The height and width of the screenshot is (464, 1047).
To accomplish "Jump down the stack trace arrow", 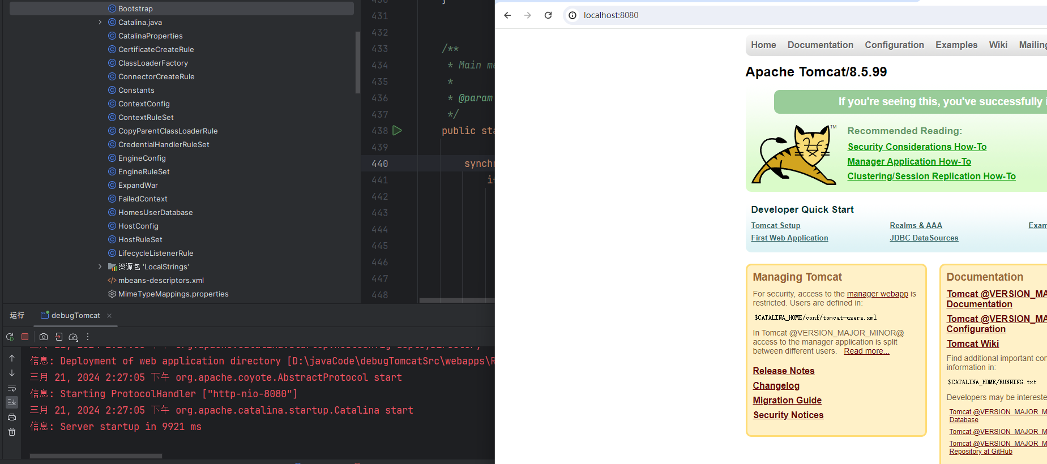I will tap(12, 373).
